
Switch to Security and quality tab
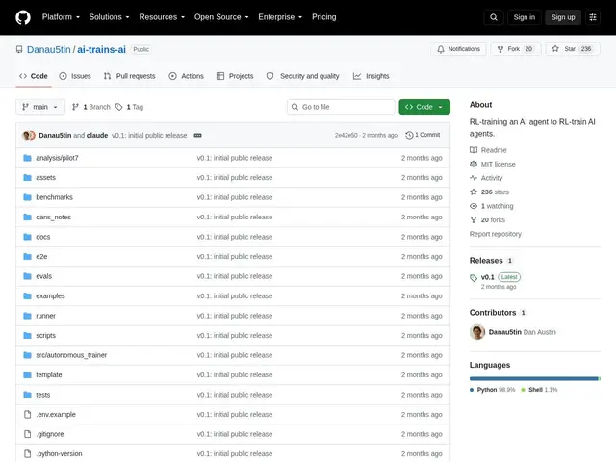pos(302,76)
